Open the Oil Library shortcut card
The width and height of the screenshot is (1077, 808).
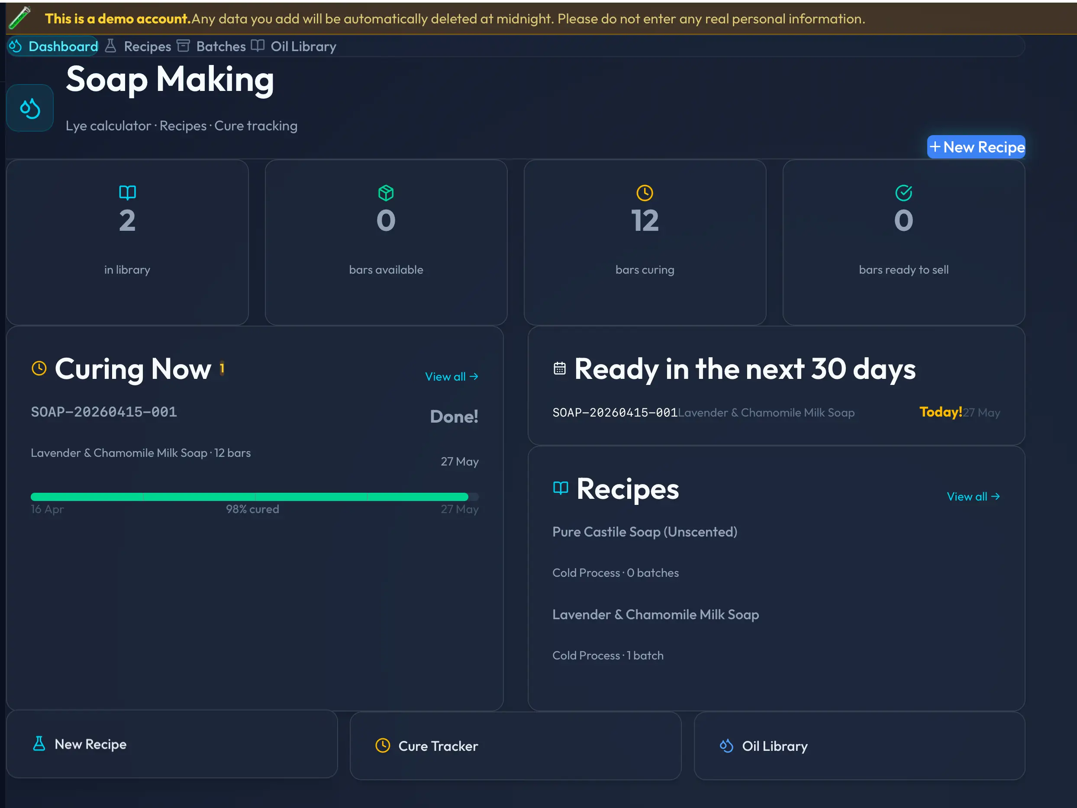click(859, 746)
